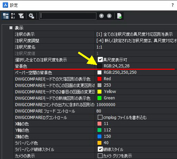The width and height of the screenshot is (177, 159).
Task: Collapse the 表示 category section
Action: click(x=11, y=28)
